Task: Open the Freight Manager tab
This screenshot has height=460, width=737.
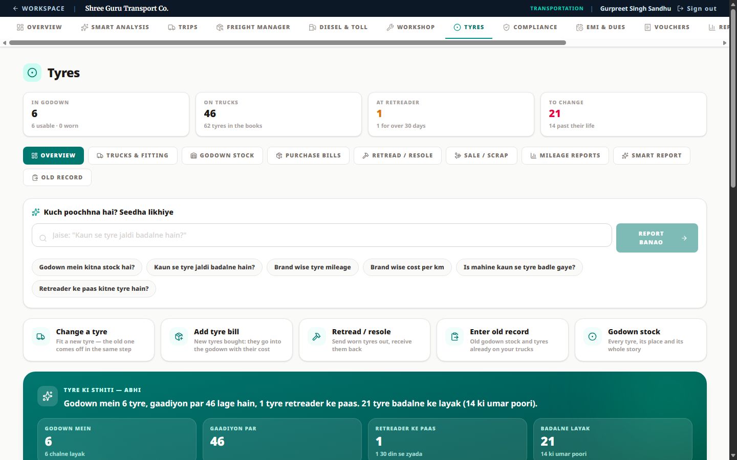Action: click(253, 27)
